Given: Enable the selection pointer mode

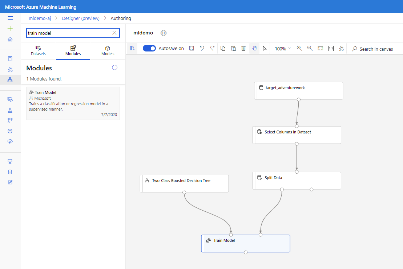Looking at the screenshot, I should click(265, 48).
